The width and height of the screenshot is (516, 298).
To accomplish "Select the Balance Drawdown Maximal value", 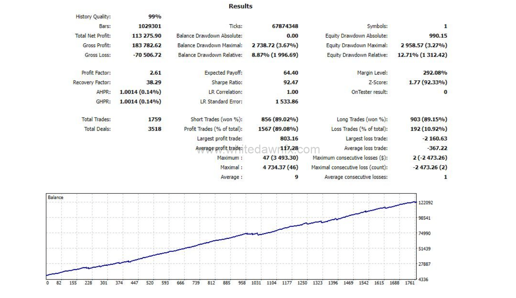I will coord(275,45).
